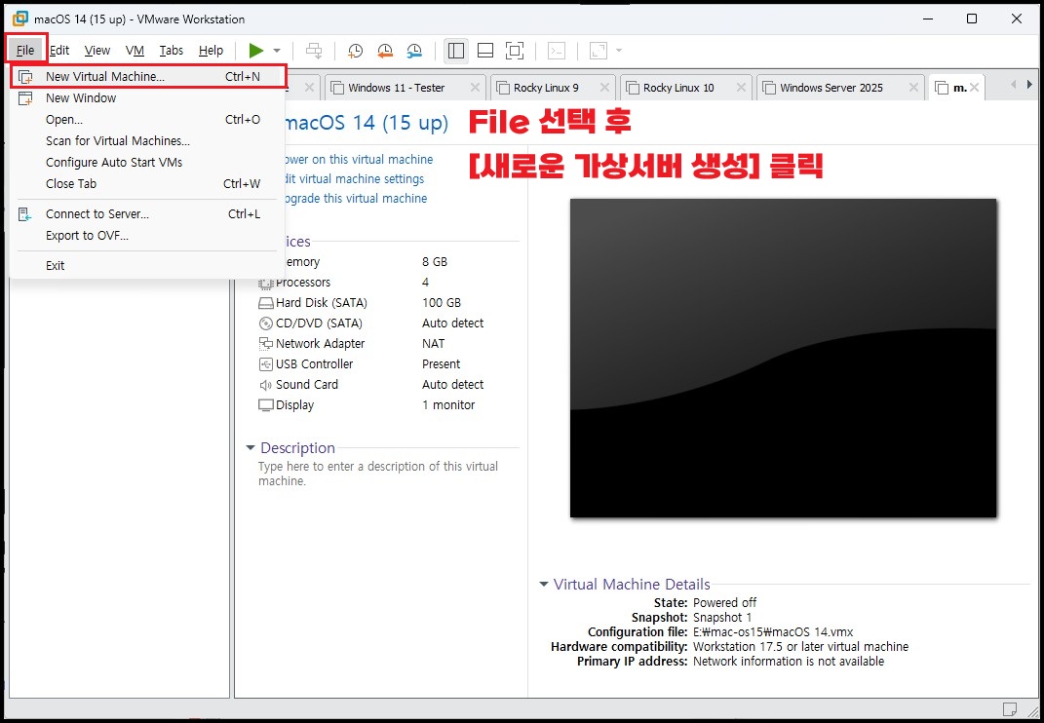Click the New Window menu icon
Viewport: 1044px width, 723px height.
(x=25, y=98)
